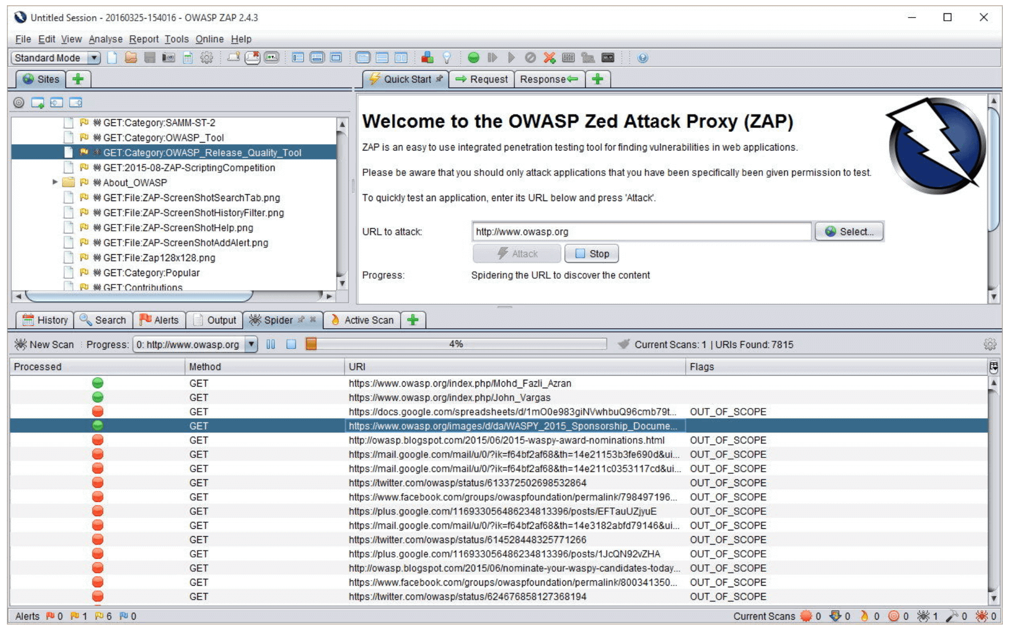The width and height of the screenshot is (1014, 633).
Task: Open Session Properties from the toolbar
Action: click(x=188, y=57)
